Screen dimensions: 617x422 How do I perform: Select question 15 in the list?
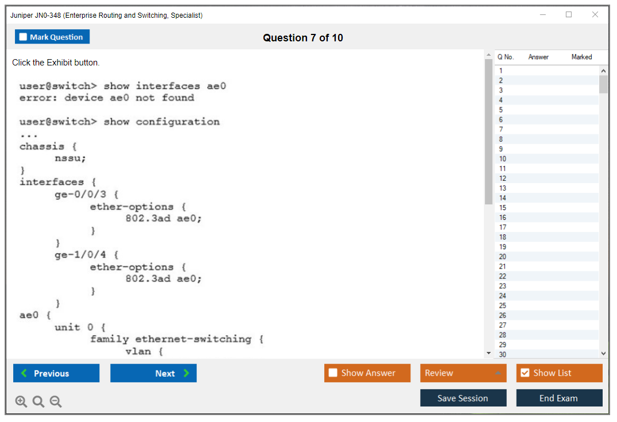point(503,207)
